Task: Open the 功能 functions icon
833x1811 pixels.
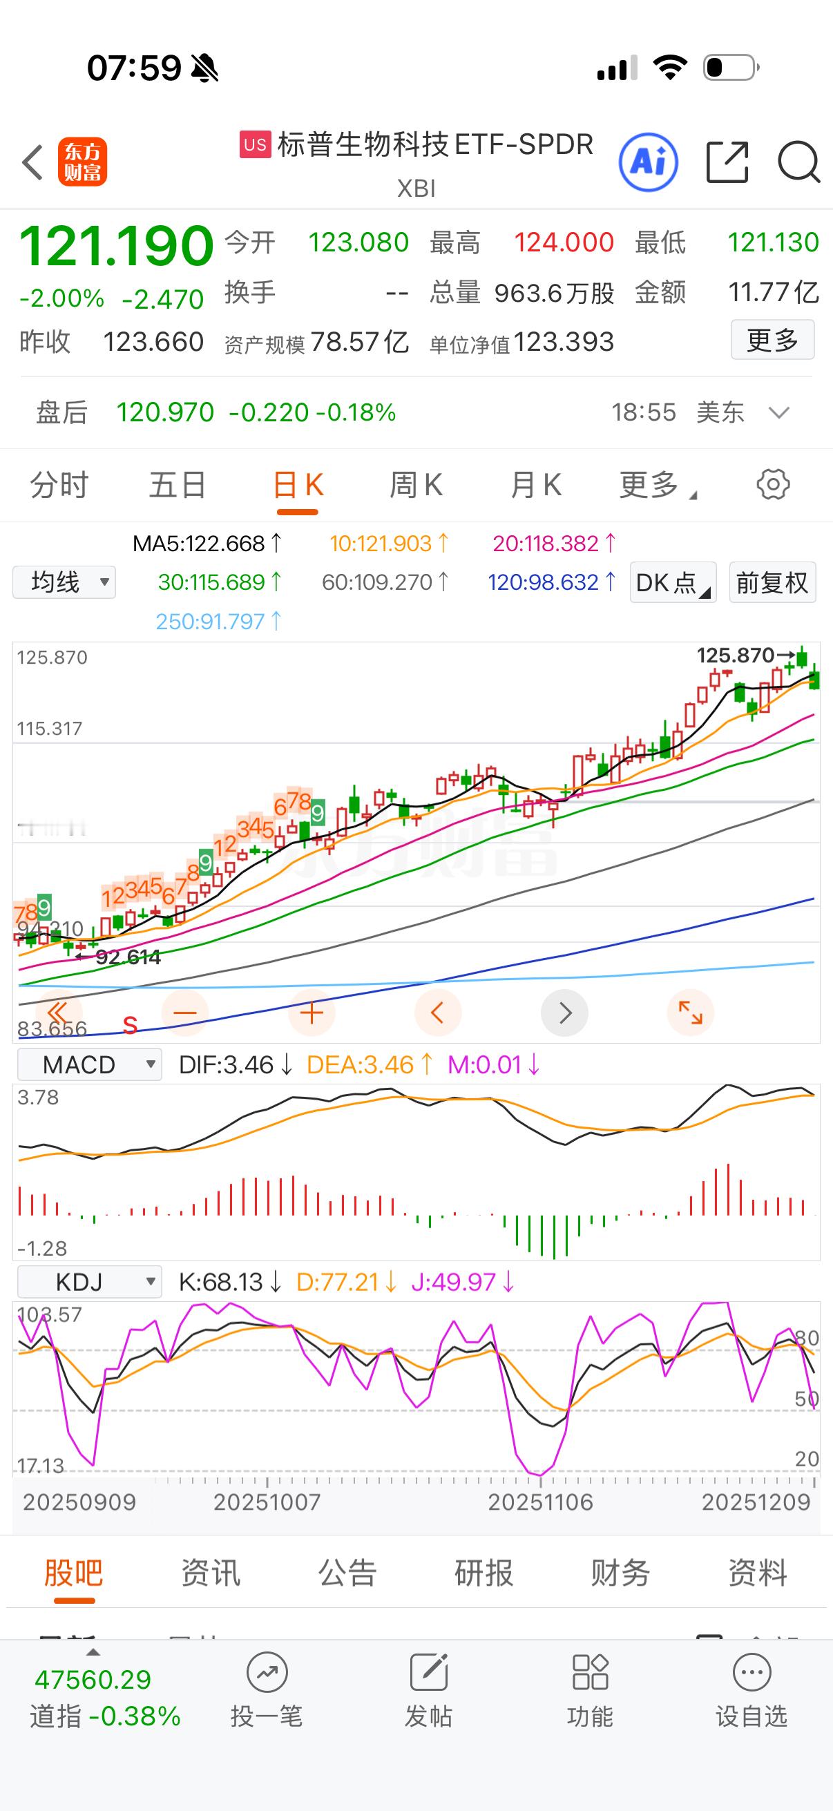Action: point(590,1673)
